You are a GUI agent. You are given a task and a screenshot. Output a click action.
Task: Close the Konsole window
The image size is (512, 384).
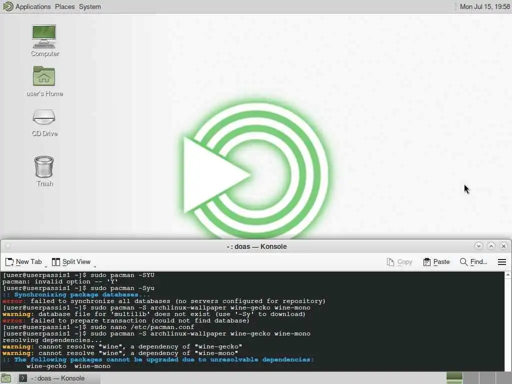point(504,246)
